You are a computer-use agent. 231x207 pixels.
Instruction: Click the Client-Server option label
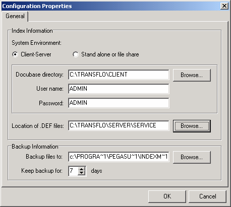click(36, 54)
